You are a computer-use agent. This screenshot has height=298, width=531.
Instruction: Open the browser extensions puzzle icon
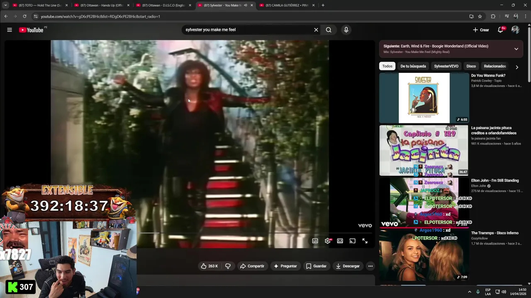coord(493,17)
